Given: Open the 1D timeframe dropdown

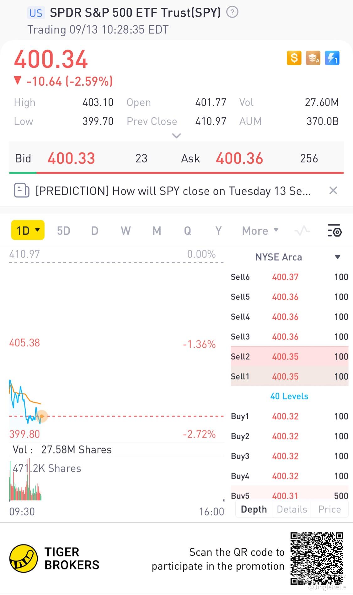Looking at the screenshot, I should coord(28,230).
